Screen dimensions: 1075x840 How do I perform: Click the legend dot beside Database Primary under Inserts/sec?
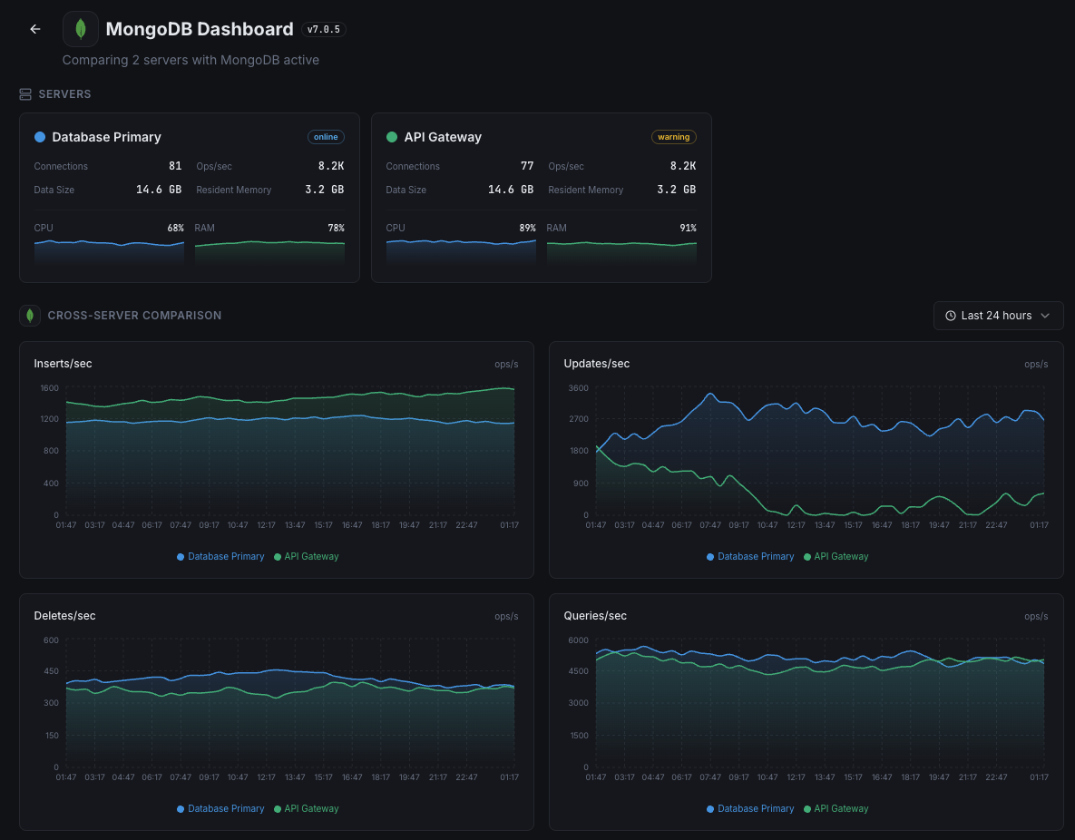[x=182, y=556]
